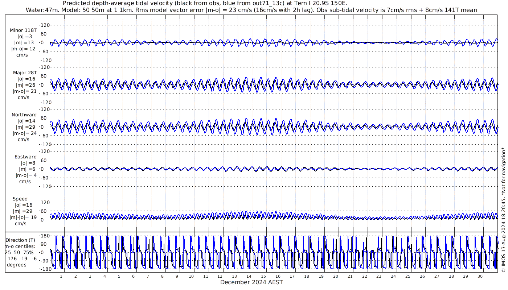Click '|m-o|= 4' in the Eastward panel
This screenshot has width=508, height=290.
pyautogui.click(x=26, y=175)
